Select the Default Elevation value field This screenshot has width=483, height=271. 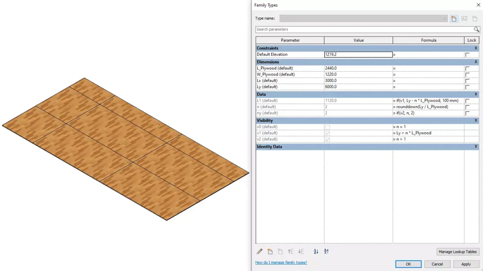pyautogui.click(x=358, y=54)
